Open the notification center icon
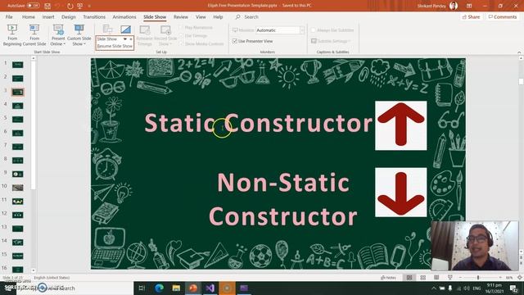Image resolution: width=524 pixels, height=295 pixels. 513,288
